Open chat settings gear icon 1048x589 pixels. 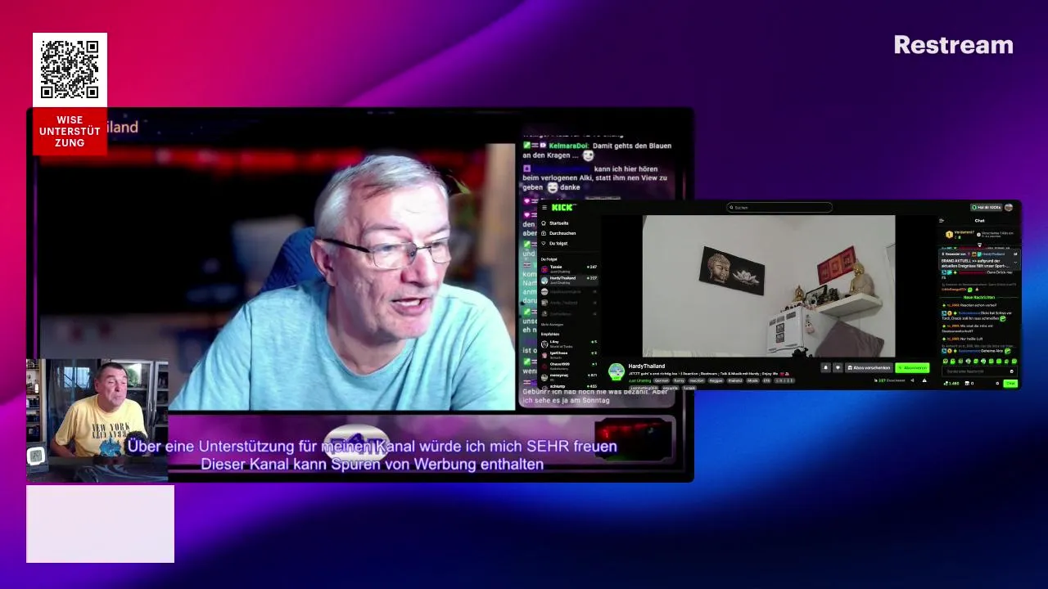[997, 383]
